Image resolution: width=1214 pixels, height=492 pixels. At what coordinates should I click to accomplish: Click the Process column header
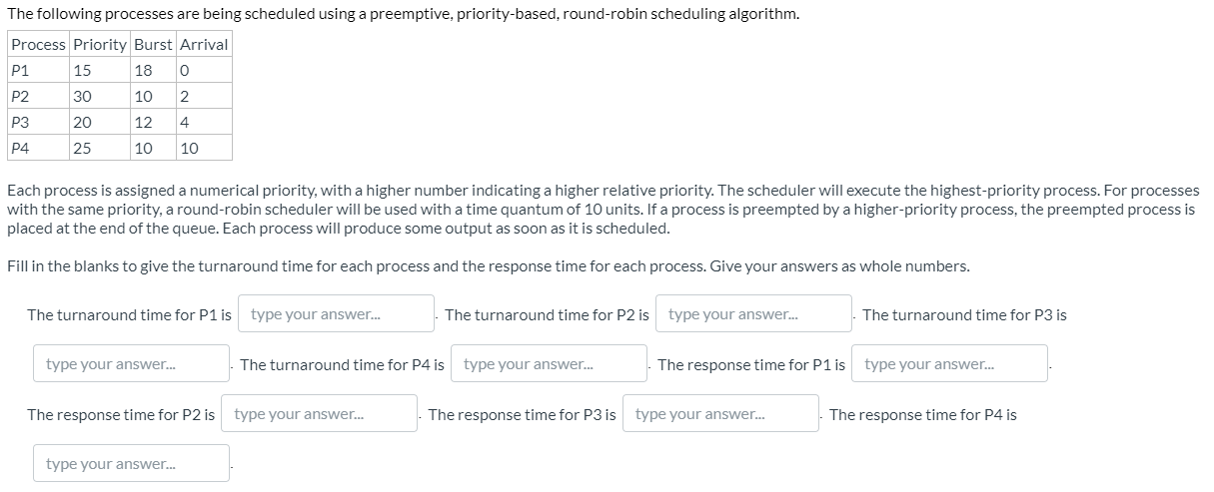tap(39, 44)
